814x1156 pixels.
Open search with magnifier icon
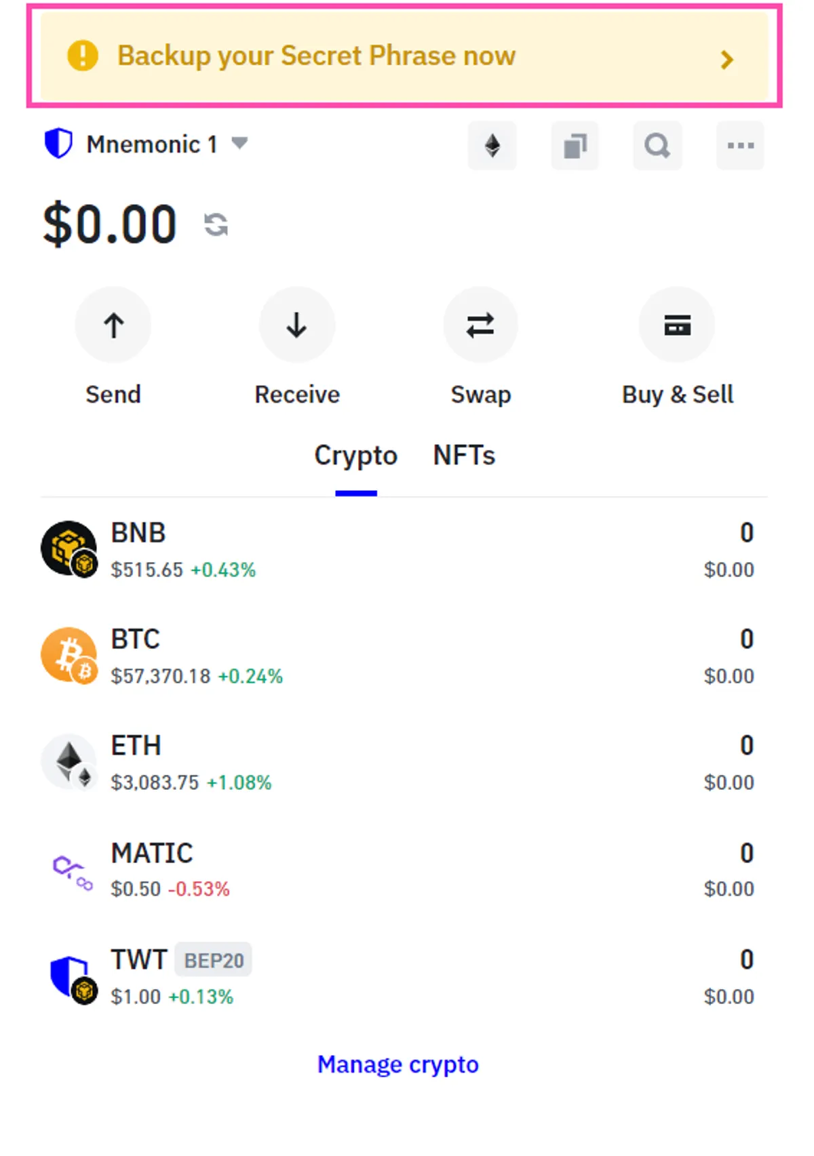(x=657, y=146)
